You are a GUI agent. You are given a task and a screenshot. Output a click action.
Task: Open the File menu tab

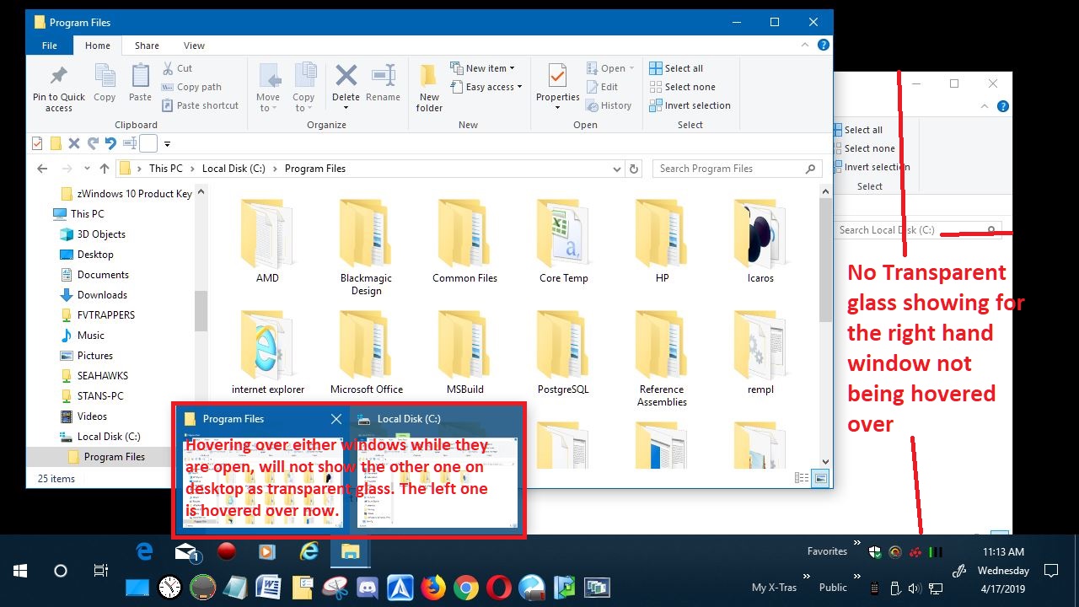[x=50, y=46]
